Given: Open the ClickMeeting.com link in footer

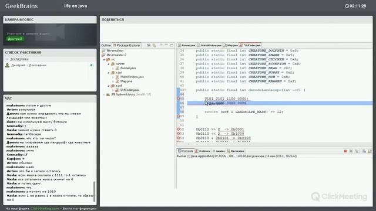Looking at the screenshot, I should pos(45,209).
